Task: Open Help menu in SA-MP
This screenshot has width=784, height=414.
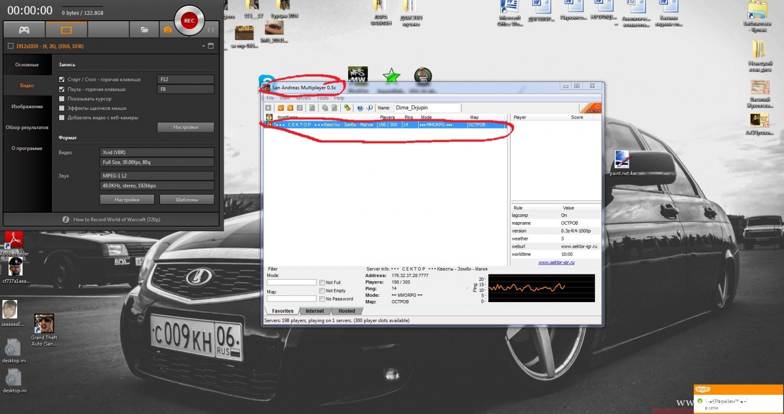Action: pos(339,98)
